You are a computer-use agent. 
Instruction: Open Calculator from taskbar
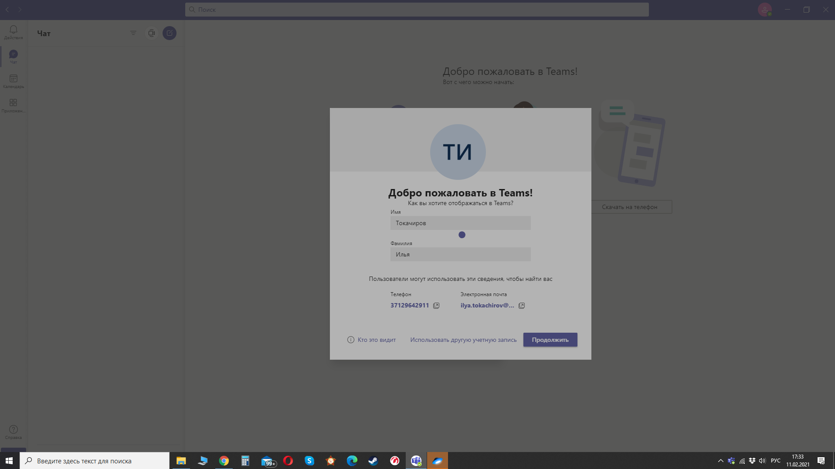coord(245,461)
